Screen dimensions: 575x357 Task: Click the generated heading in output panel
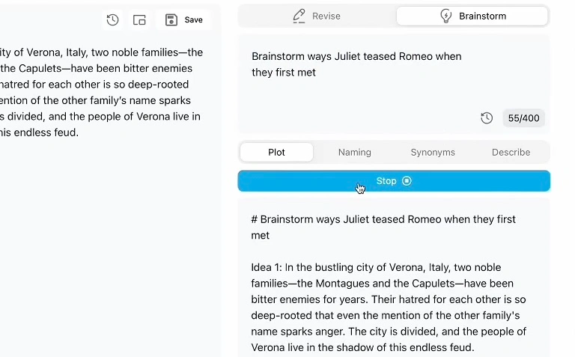pos(383,228)
